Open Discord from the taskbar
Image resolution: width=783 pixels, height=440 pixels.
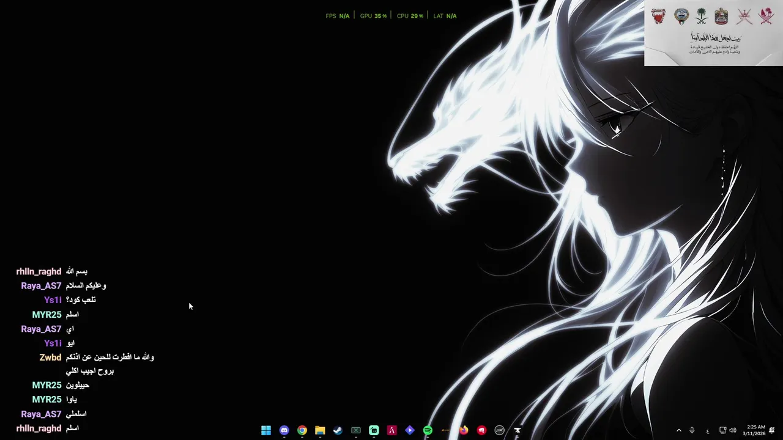pyautogui.click(x=284, y=430)
